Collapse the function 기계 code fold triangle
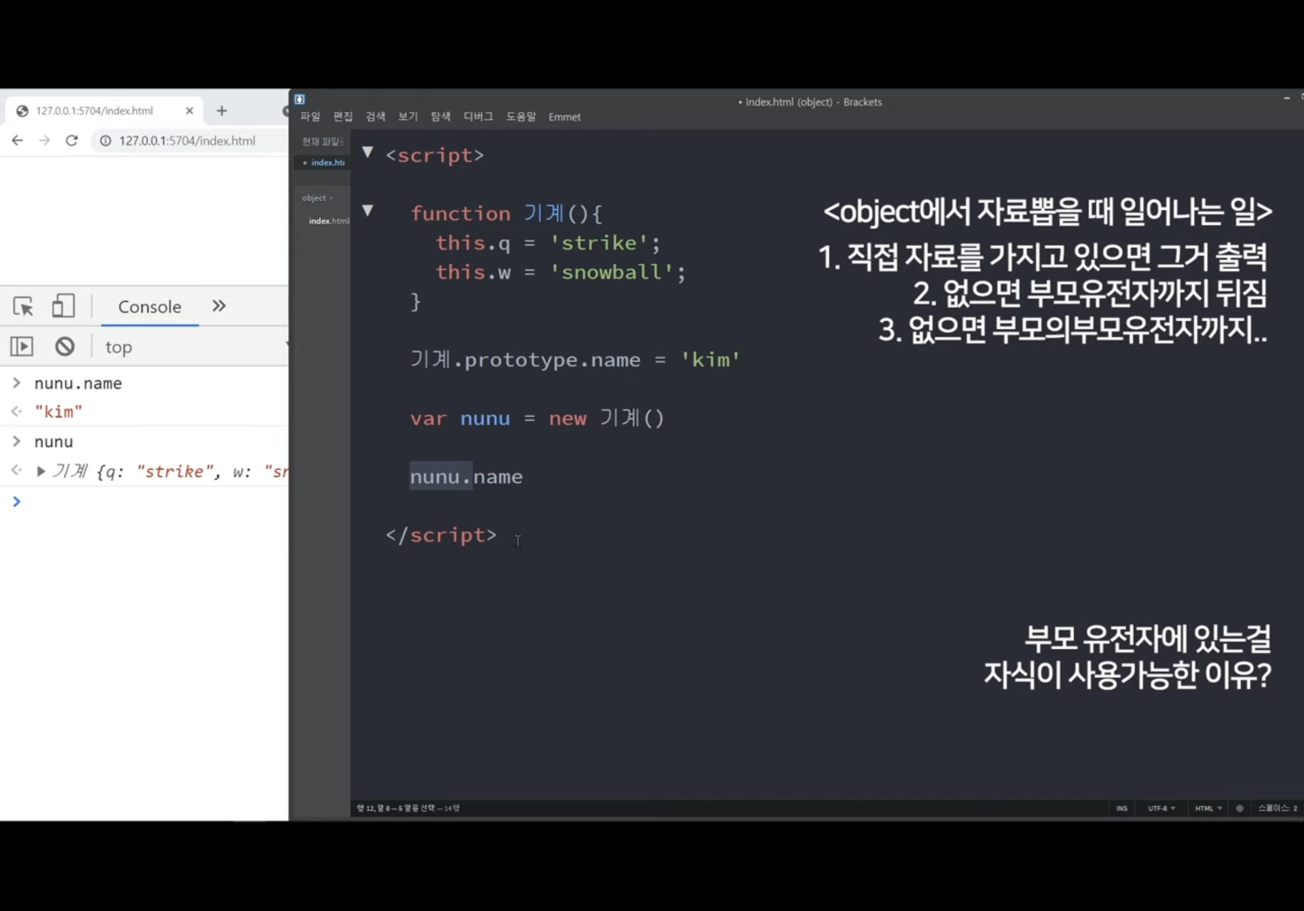This screenshot has width=1304, height=911. 368,211
